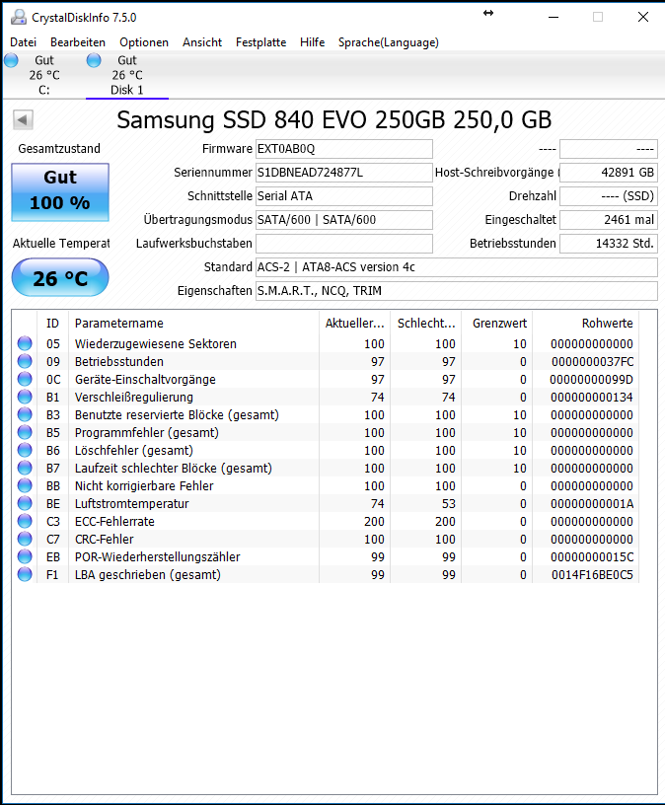Click status orb for Betriebsstunden attribute row
Image resolution: width=665 pixels, height=805 pixels.
[x=24, y=361]
